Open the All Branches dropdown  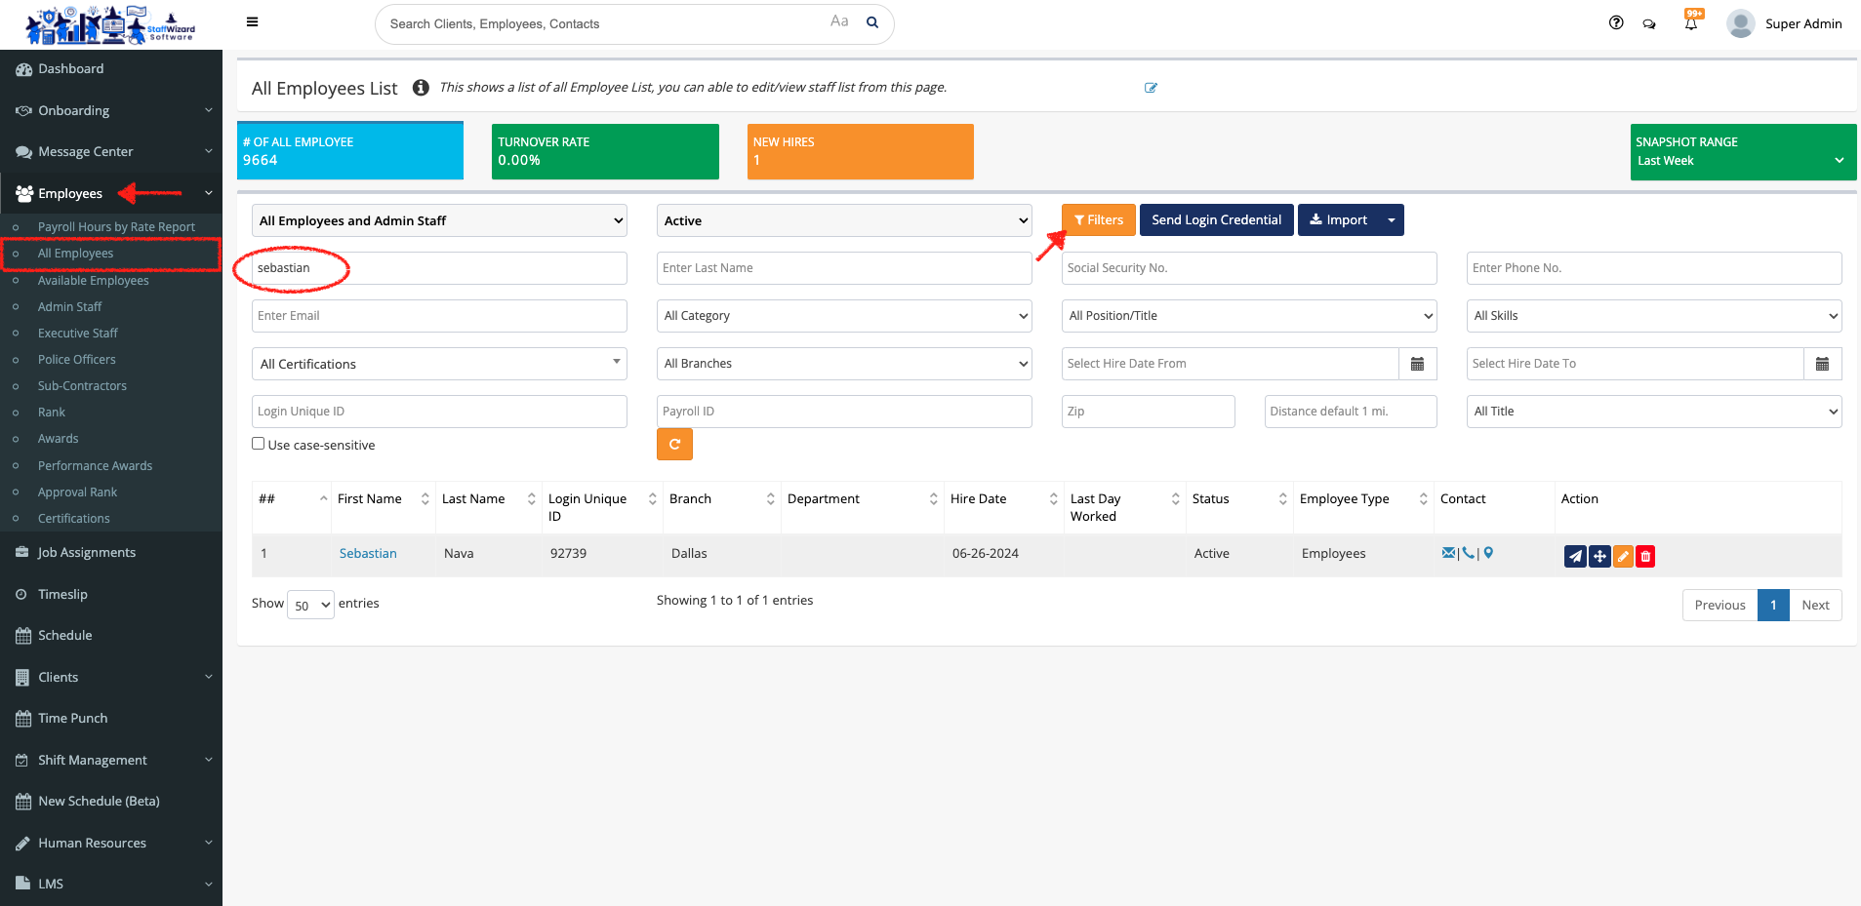pyautogui.click(x=844, y=364)
